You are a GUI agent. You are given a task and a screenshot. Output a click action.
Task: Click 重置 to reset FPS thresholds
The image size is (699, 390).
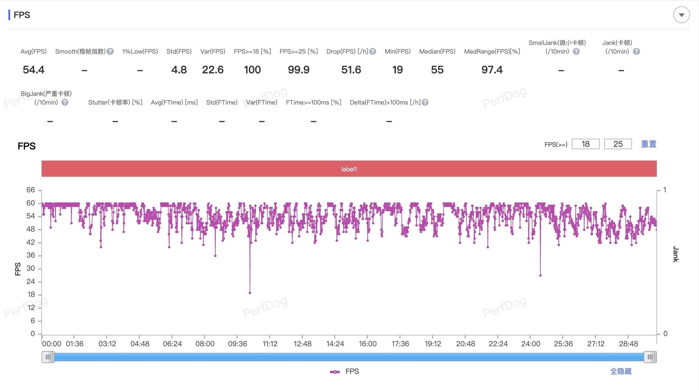(648, 144)
